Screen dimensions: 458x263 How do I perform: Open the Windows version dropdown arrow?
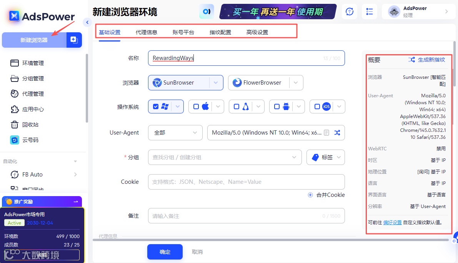tap(178, 107)
